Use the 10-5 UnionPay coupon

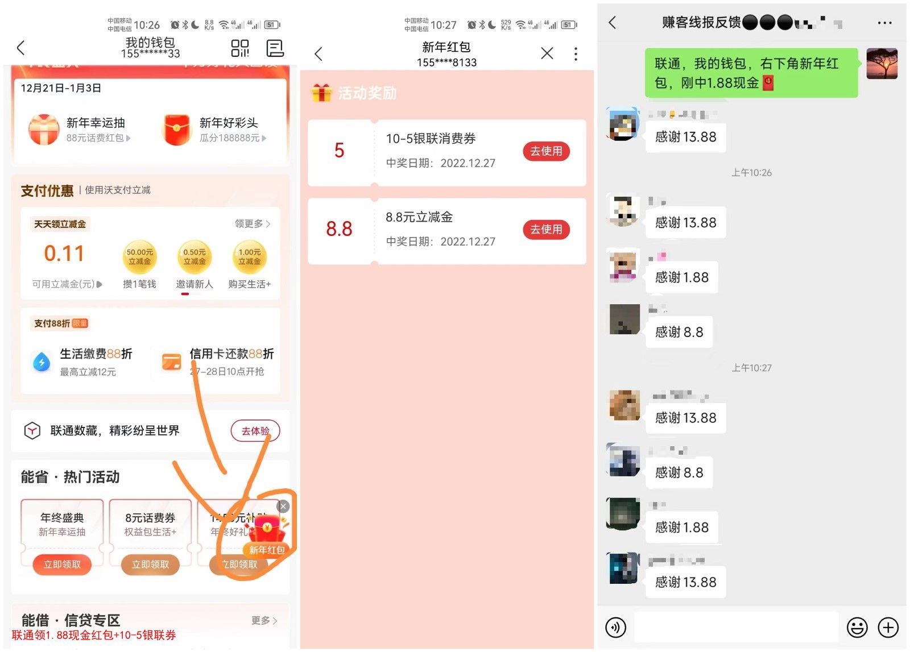pos(546,151)
